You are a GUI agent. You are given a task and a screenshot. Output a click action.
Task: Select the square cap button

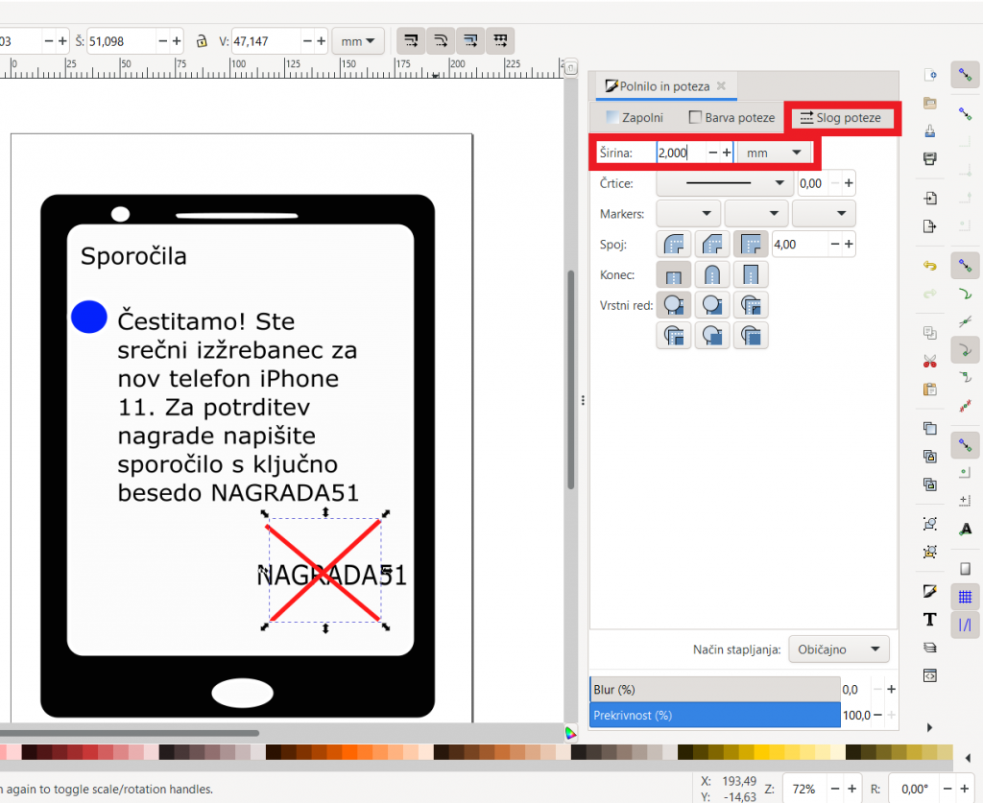[x=751, y=275]
